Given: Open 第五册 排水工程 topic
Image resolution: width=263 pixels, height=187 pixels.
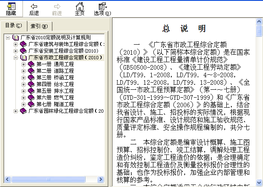Looking at the screenshot, I should tap(55, 91).
